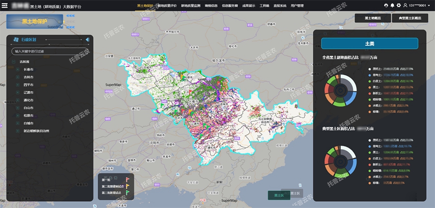Click the red first-batch flag legend icon
Screen dimensions: 435x208
(x=128, y=180)
